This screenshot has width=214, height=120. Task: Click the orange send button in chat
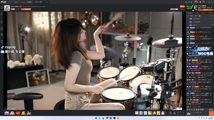click(211, 113)
